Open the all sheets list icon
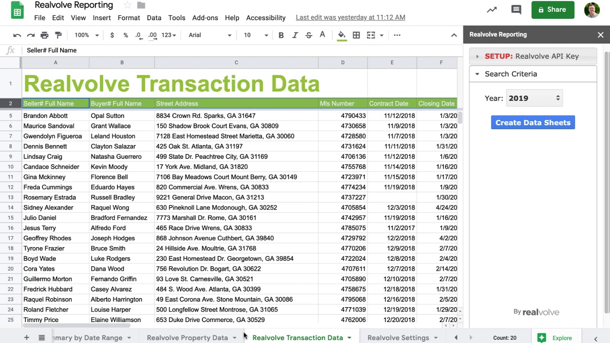 [42, 338]
